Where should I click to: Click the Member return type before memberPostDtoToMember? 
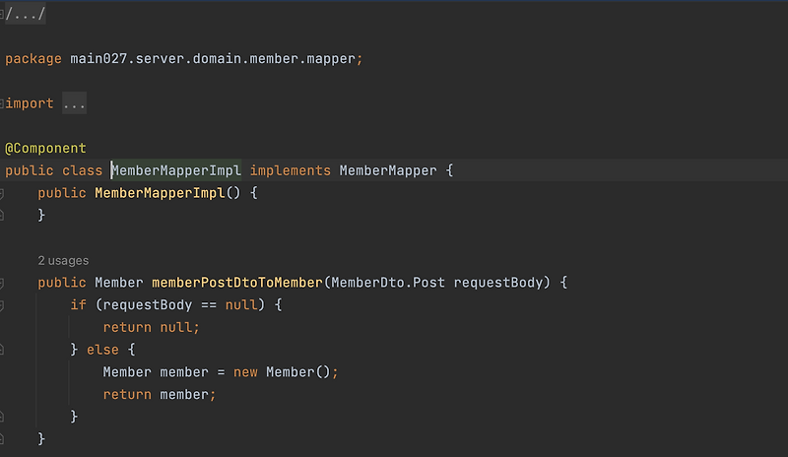119,283
